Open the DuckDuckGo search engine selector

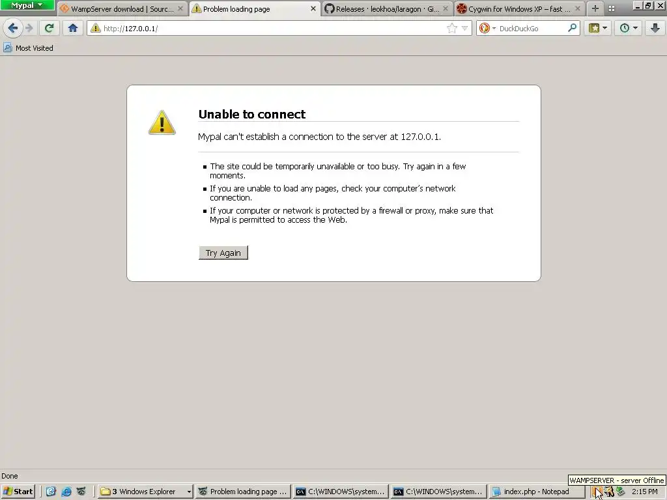(487, 29)
